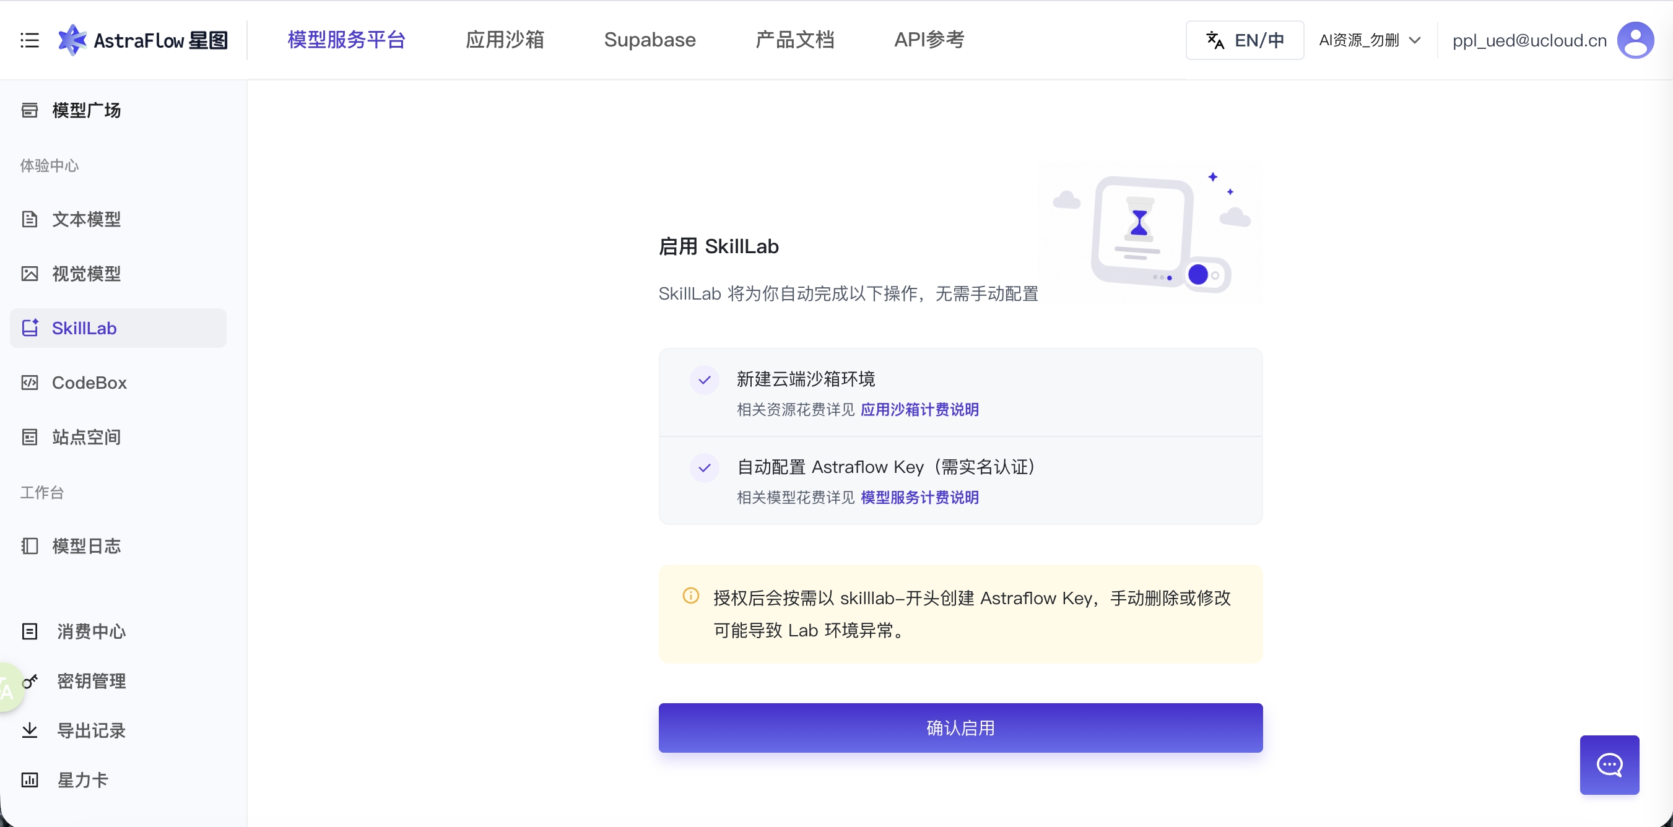Select 文本模型 in the sidebar
This screenshot has height=827, width=1673.
[x=118, y=219]
